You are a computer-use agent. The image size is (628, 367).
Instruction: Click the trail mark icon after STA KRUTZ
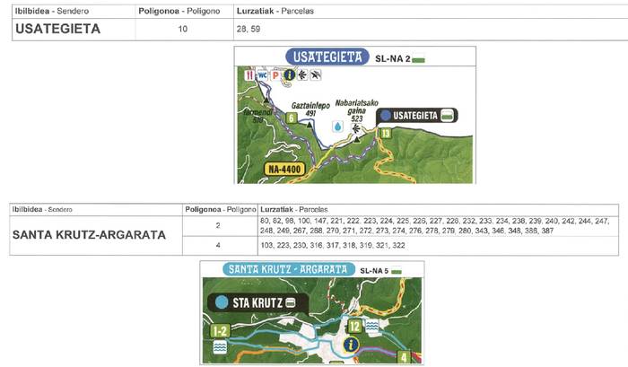(291, 302)
